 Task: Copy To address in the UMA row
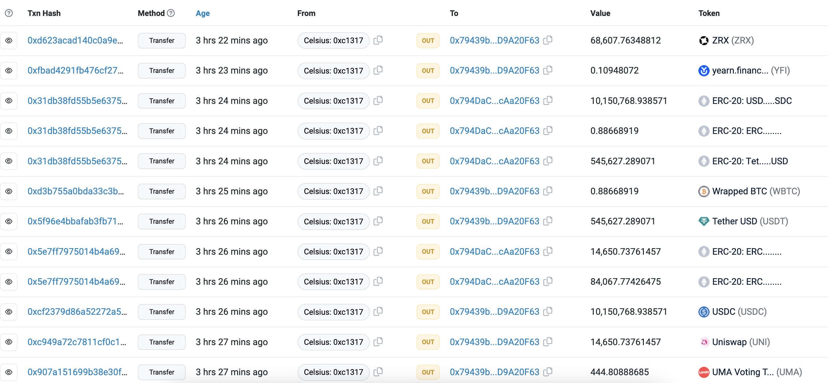pyautogui.click(x=548, y=372)
